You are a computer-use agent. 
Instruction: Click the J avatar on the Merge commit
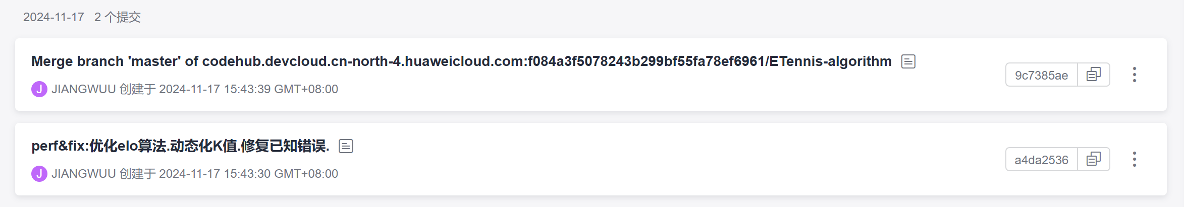pos(39,89)
